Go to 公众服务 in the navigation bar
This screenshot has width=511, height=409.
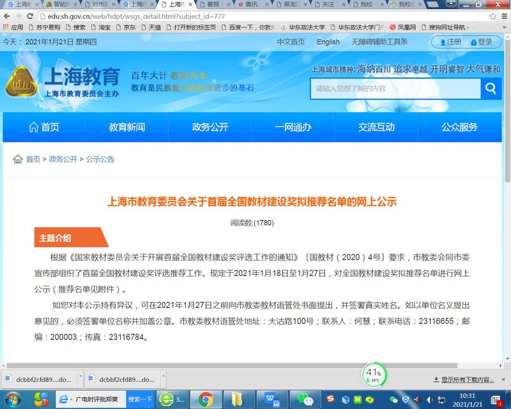coord(459,127)
